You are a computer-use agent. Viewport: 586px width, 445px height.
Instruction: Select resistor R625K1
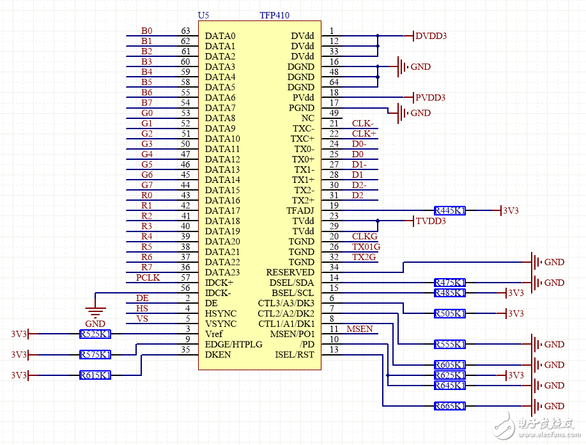pyautogui.click(x=450, y=375)
